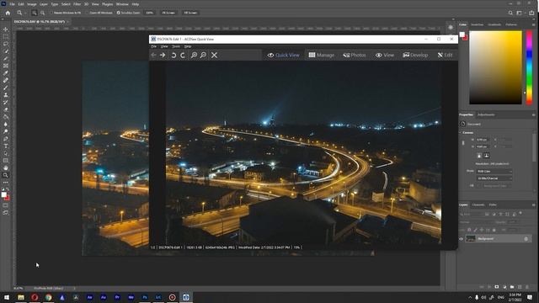This screenshot has width=539, height=303.
Task: Open the Photoshop File menu
Action: pos(12,4)
